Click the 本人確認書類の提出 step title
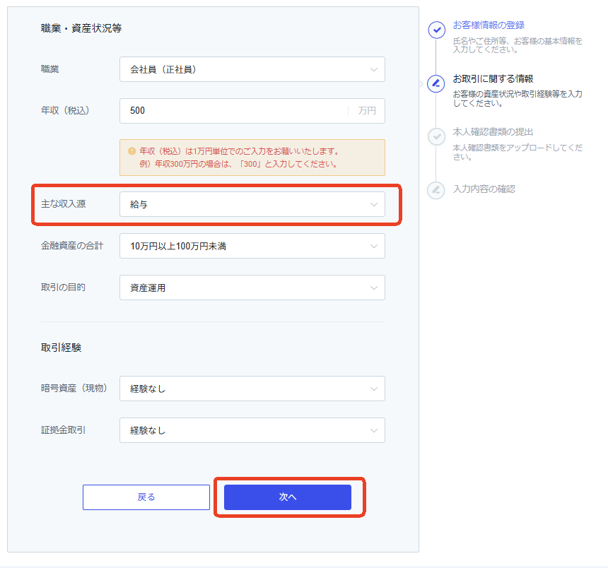608x568 pixels. [x=493, y=132]
